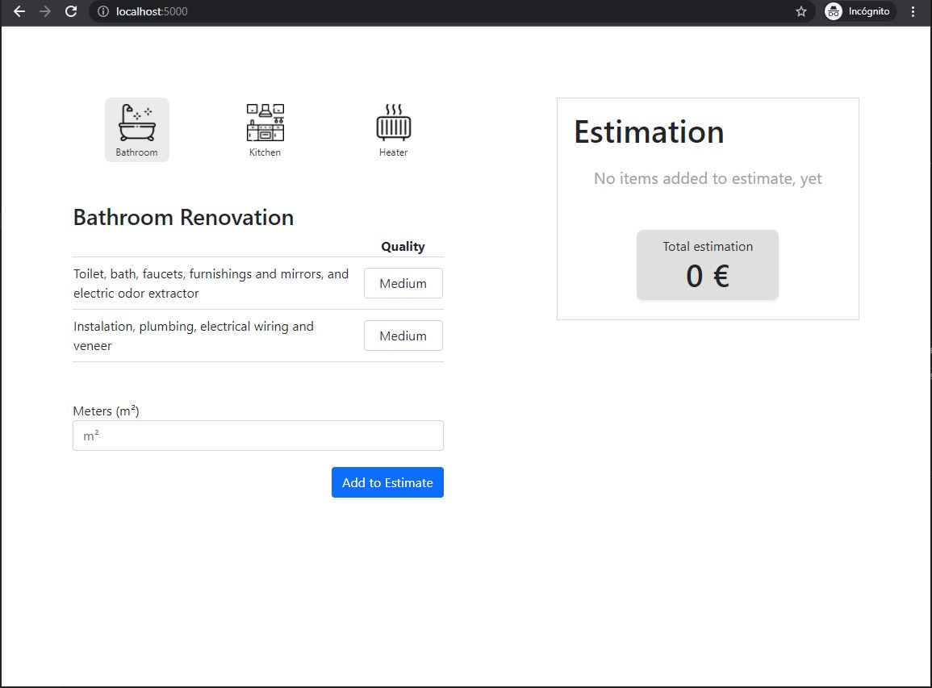932x688 pixels.
Task: Click the Meters m² input field
Action: pyautogui.click(x=258, y=436)
